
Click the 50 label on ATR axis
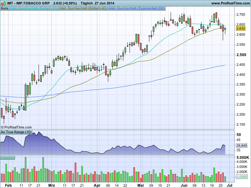(x=239, y=135)
